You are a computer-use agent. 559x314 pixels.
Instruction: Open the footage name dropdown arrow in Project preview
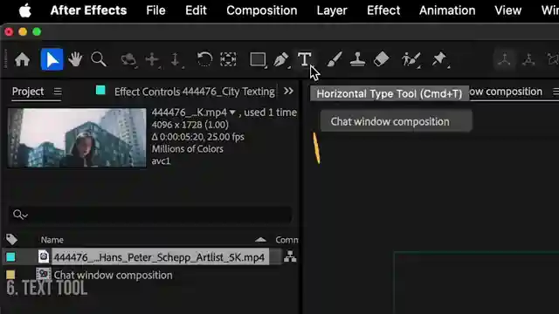tap(232, 113)
